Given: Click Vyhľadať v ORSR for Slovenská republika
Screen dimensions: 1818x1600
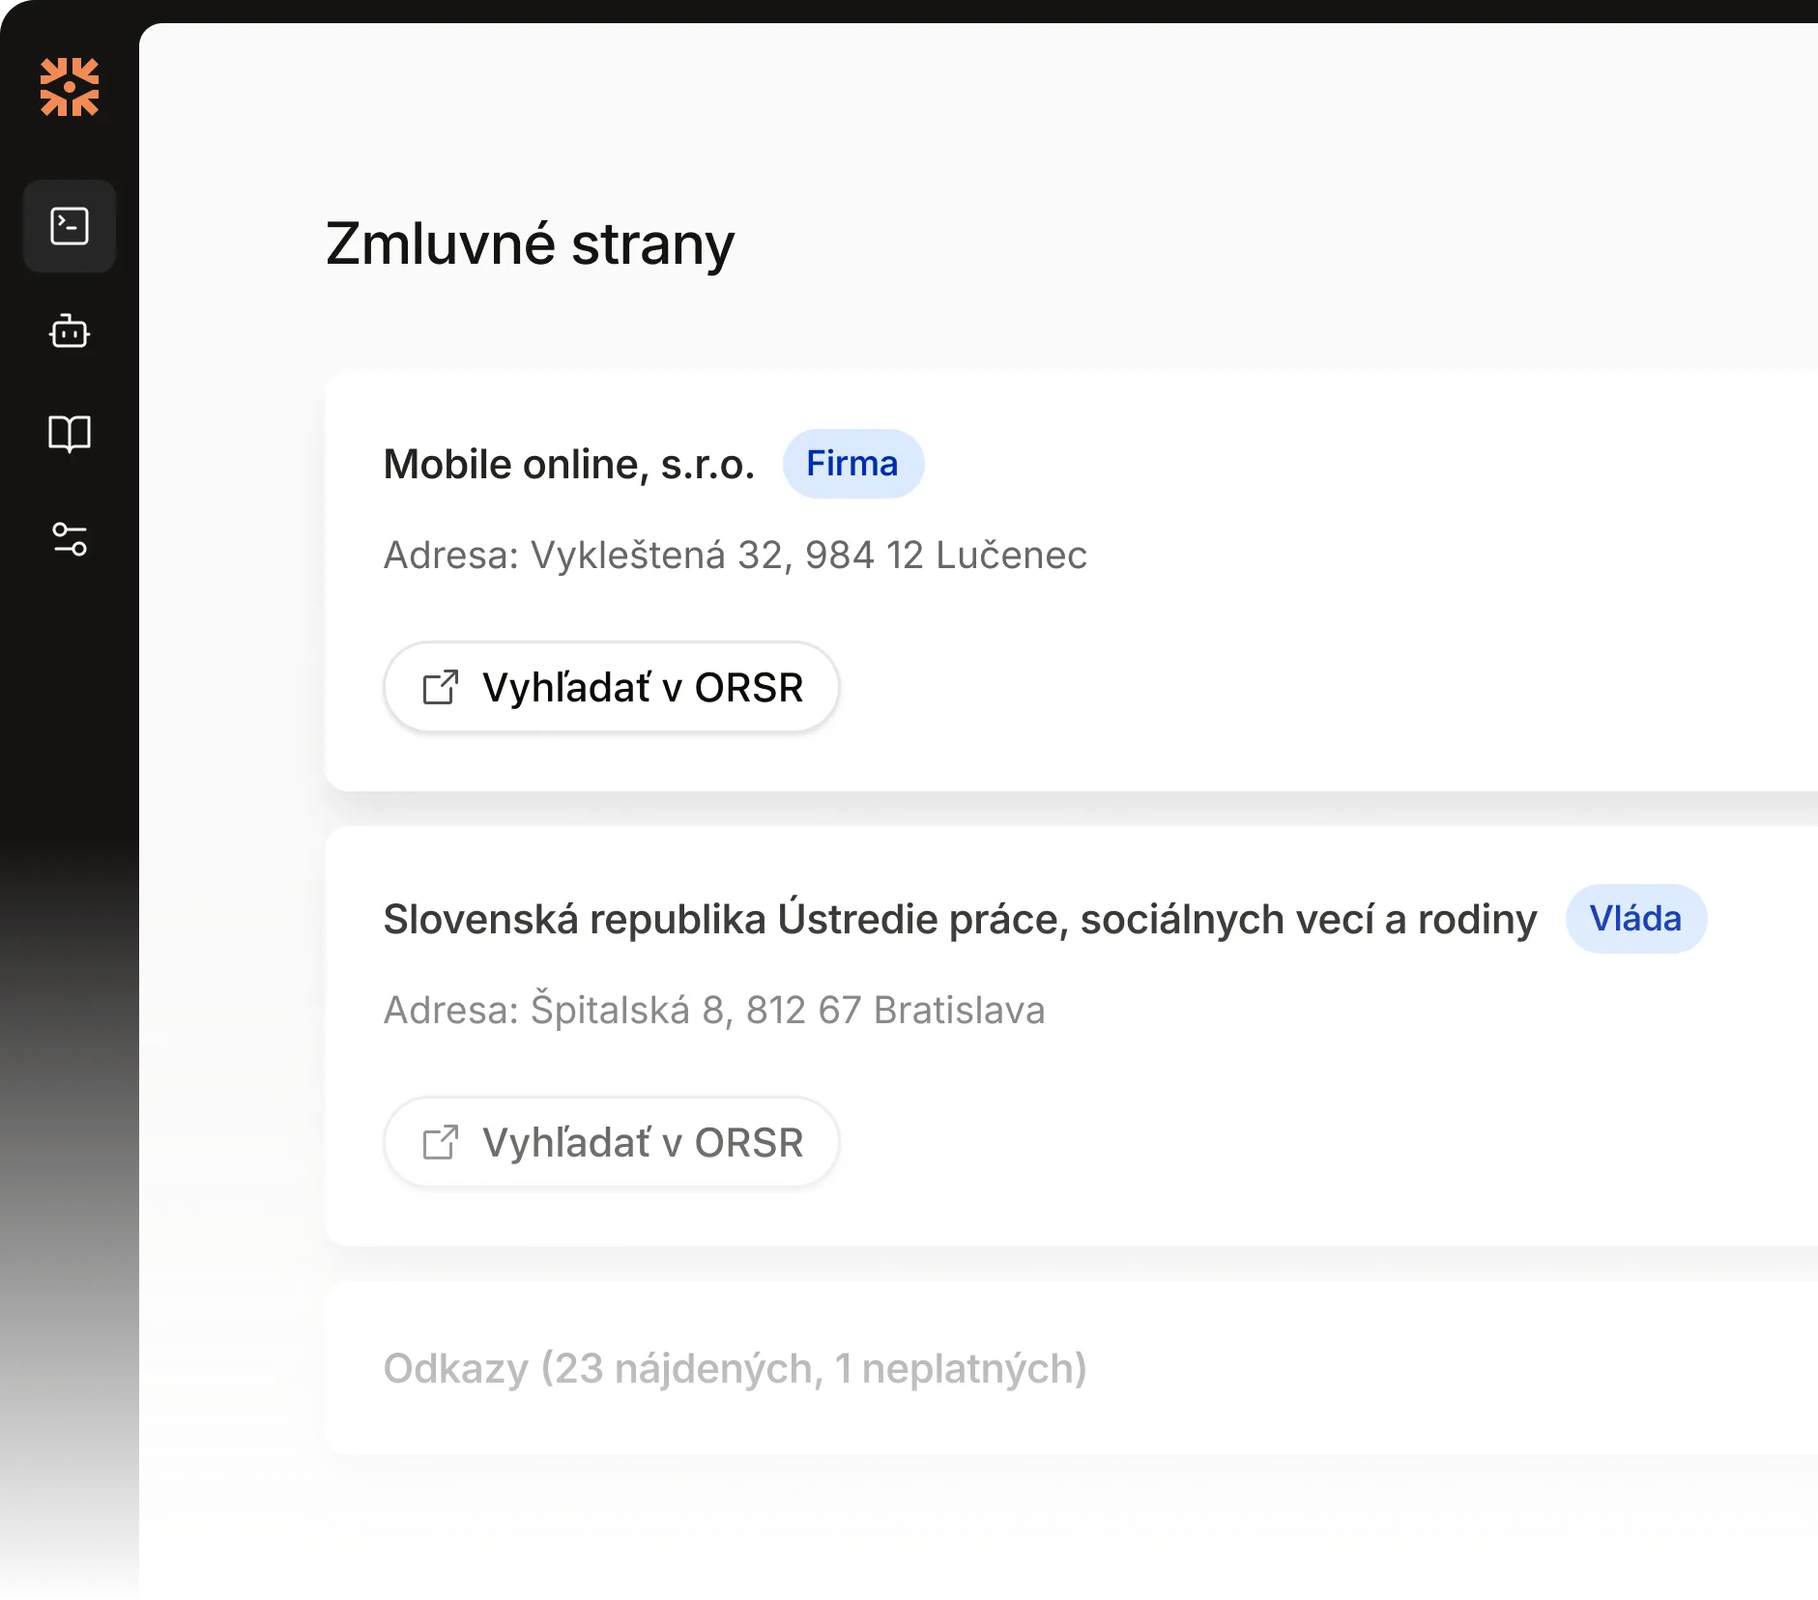Looking at the screenshot, I should pyautogui.click(x=612, y=1142).
